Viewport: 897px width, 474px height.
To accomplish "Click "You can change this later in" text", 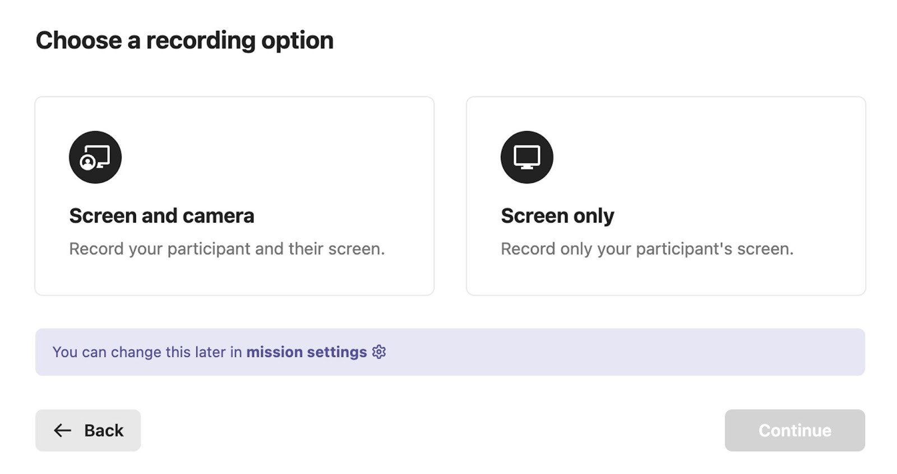I will tap(147, 352).
